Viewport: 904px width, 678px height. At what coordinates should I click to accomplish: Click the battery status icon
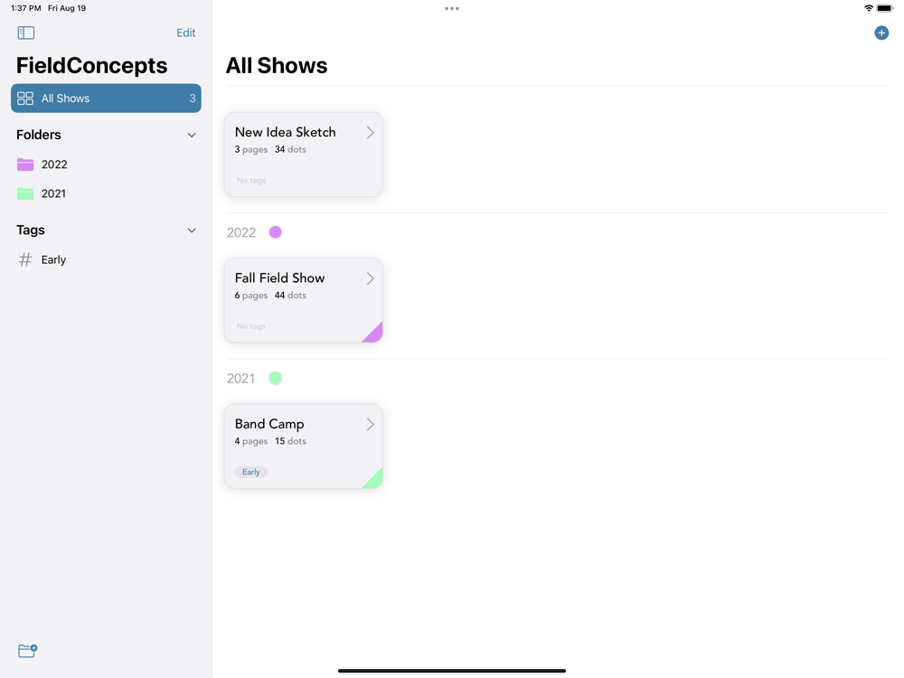click(x=885, y=8)
